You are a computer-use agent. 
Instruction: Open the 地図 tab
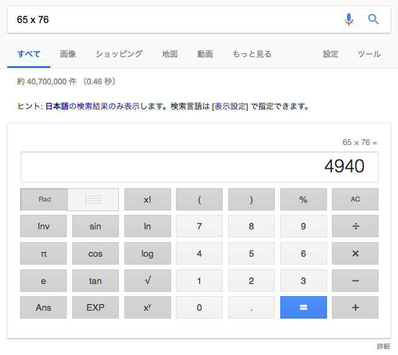click(170, 54)
